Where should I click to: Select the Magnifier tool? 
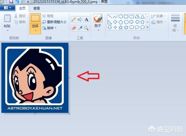coord(86,28)
